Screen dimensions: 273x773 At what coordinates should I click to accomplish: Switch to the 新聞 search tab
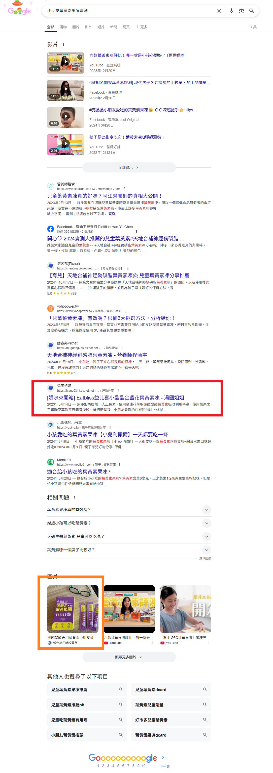[113, 27]
